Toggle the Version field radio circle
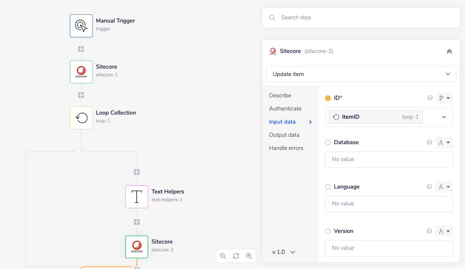 click(x=328, y=231)
